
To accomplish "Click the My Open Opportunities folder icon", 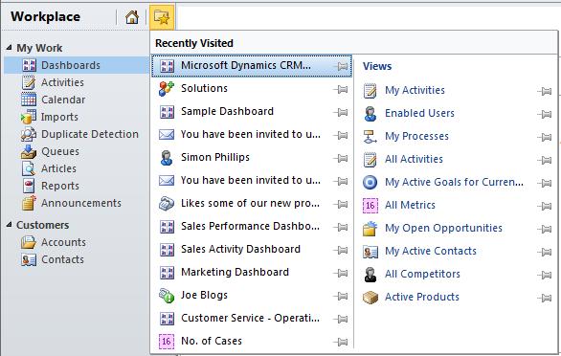I will 370,229.
